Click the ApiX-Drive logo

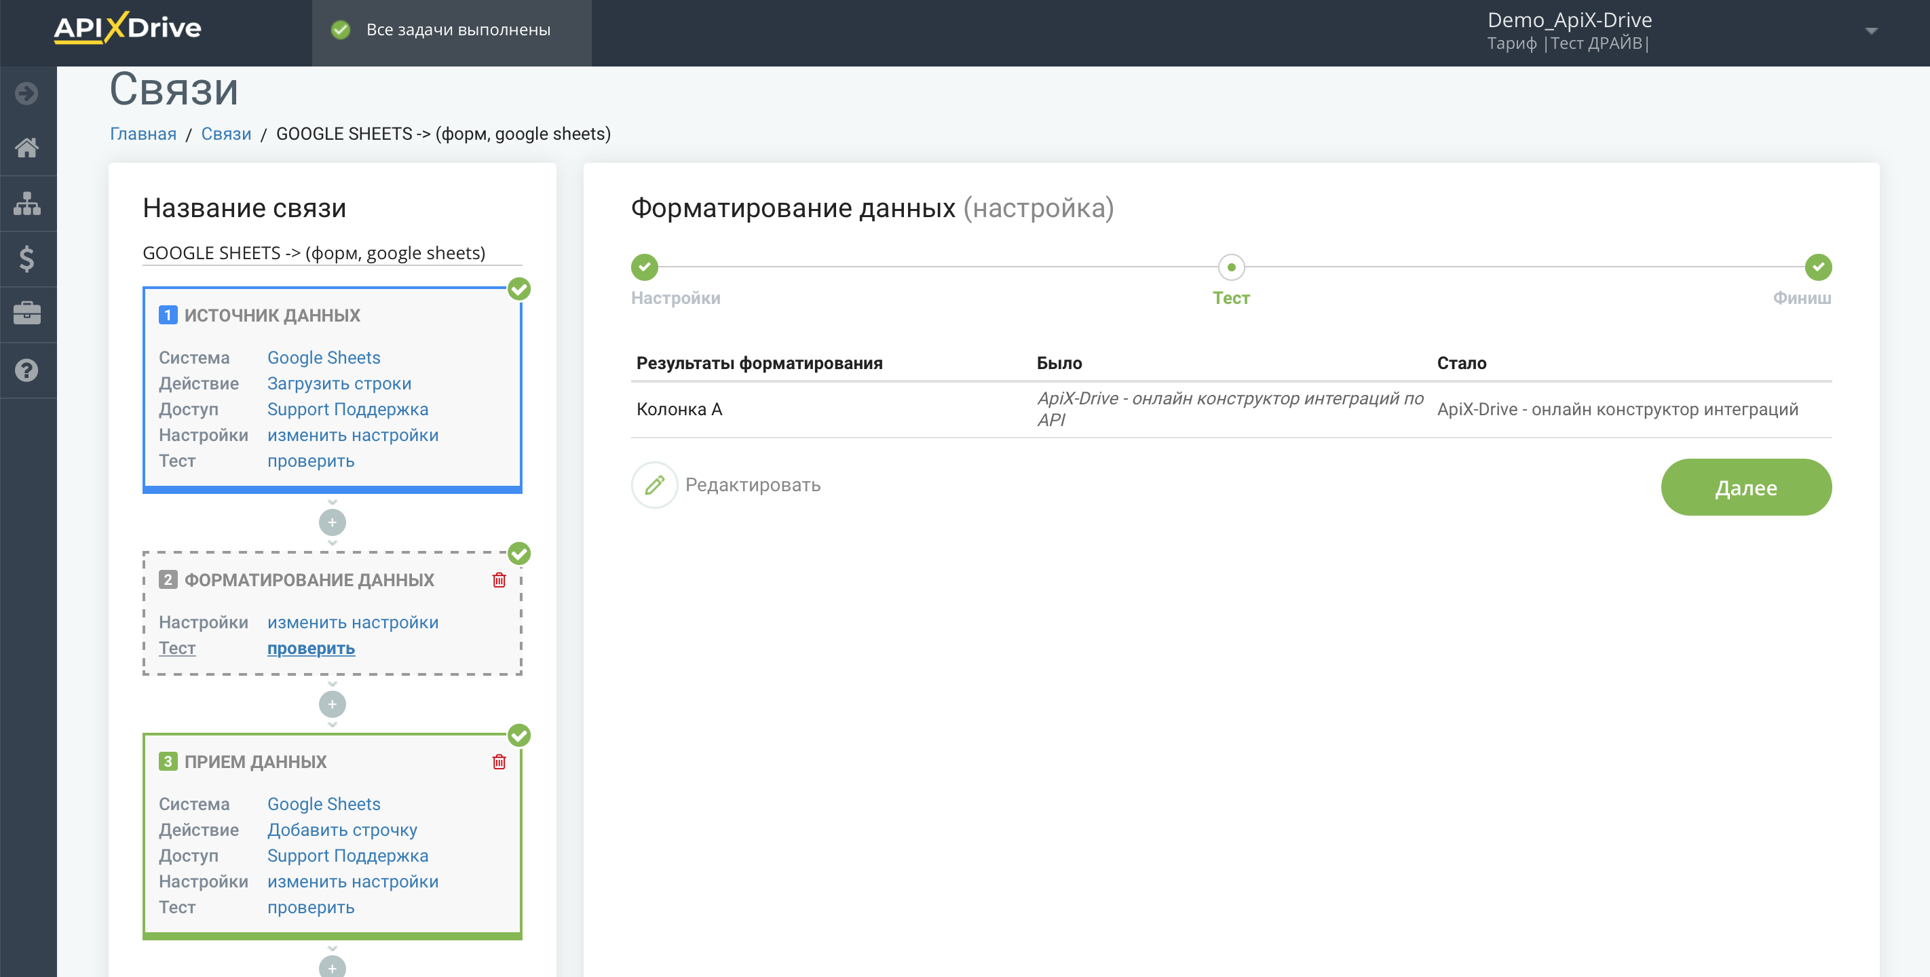[x=128, y=28]
